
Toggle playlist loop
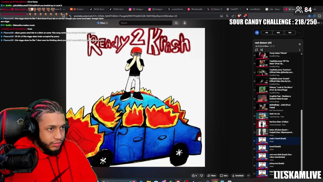(256, 50)
